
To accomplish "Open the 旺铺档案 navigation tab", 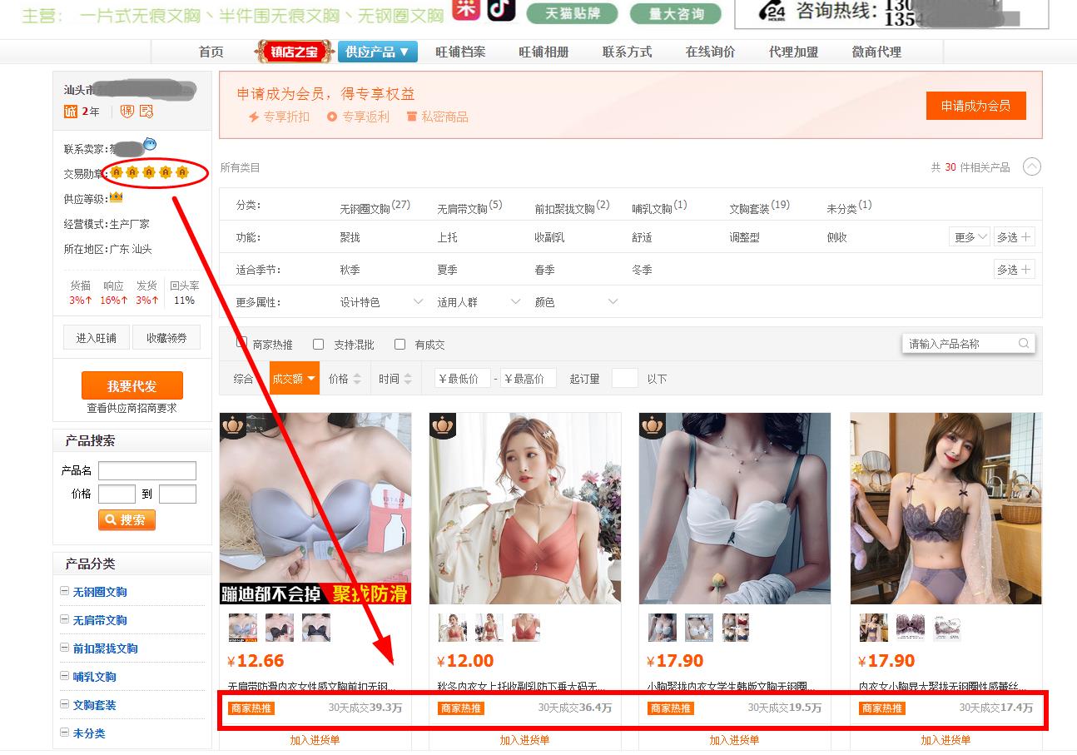I will (x=460, y=52).
